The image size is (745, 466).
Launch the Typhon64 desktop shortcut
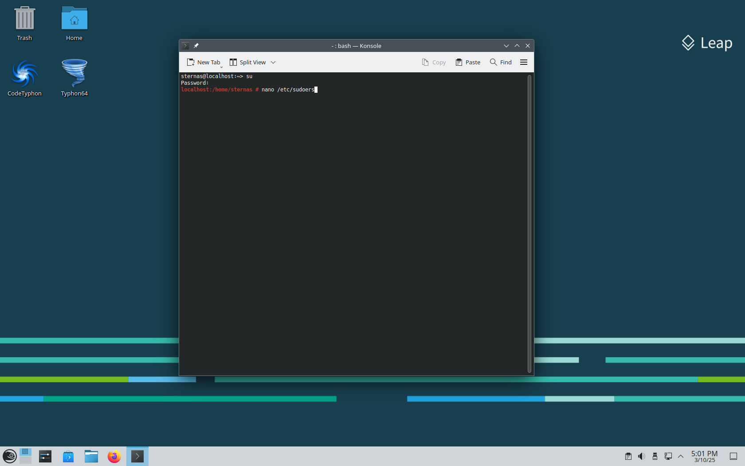[74, 78]
